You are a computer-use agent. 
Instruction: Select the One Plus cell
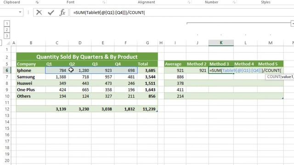pos(31,90)
